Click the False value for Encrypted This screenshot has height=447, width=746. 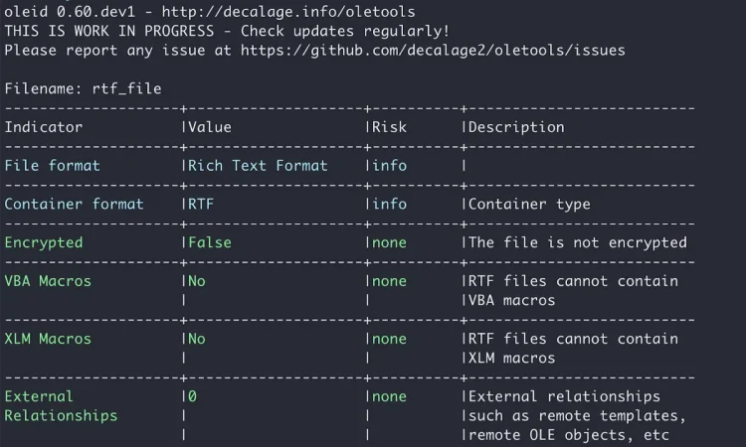(210, 242)
